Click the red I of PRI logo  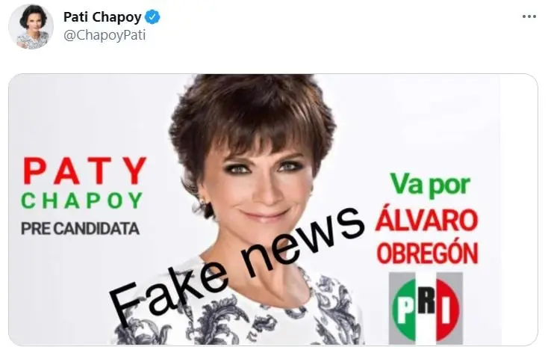tap(446, 310)
